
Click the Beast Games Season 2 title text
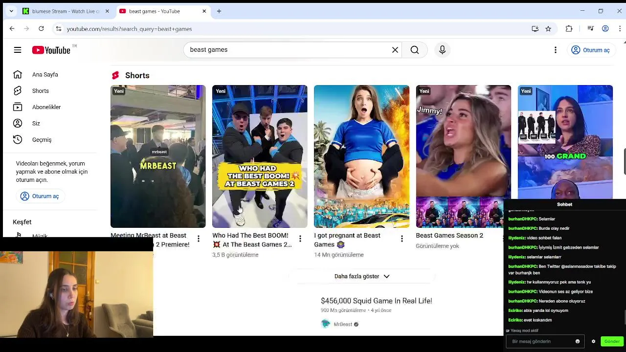click(x=449, y=236)
